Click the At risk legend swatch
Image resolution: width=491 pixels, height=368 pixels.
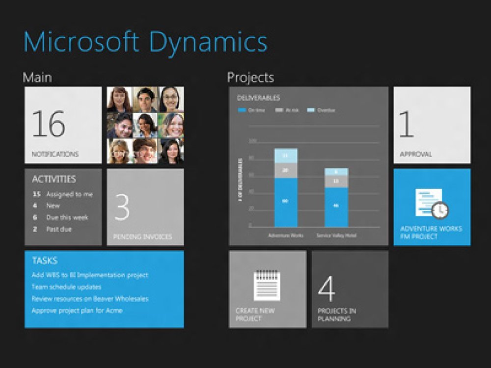click(x=279, y=110)
